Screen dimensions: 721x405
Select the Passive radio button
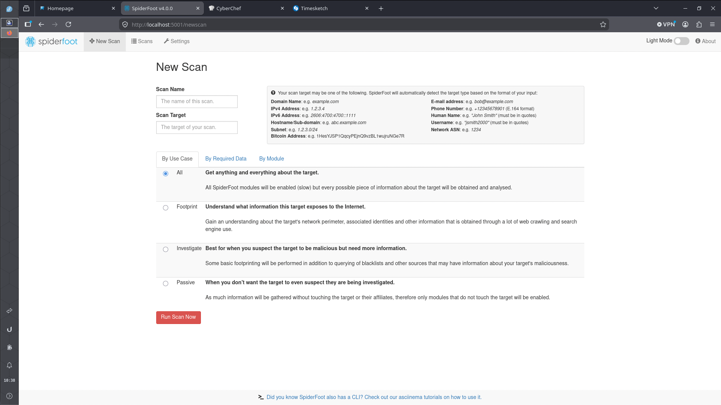point(166,283)
